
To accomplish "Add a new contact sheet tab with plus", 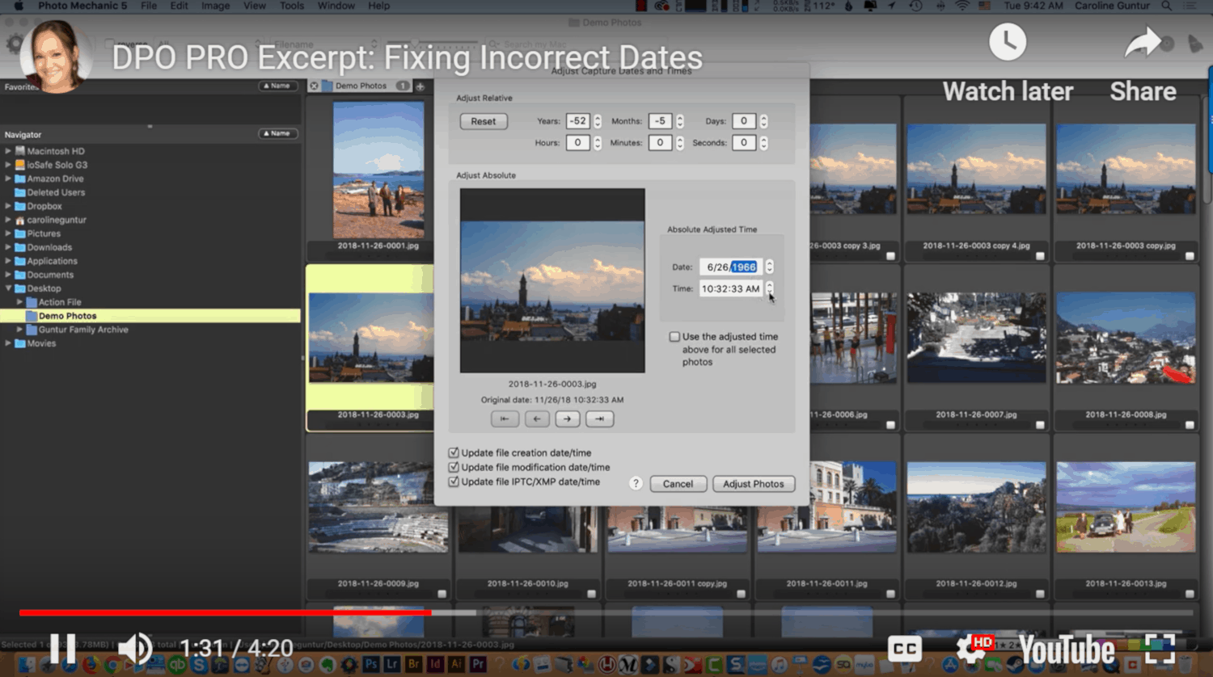I will pyautogui.click(x=420, y=86).
